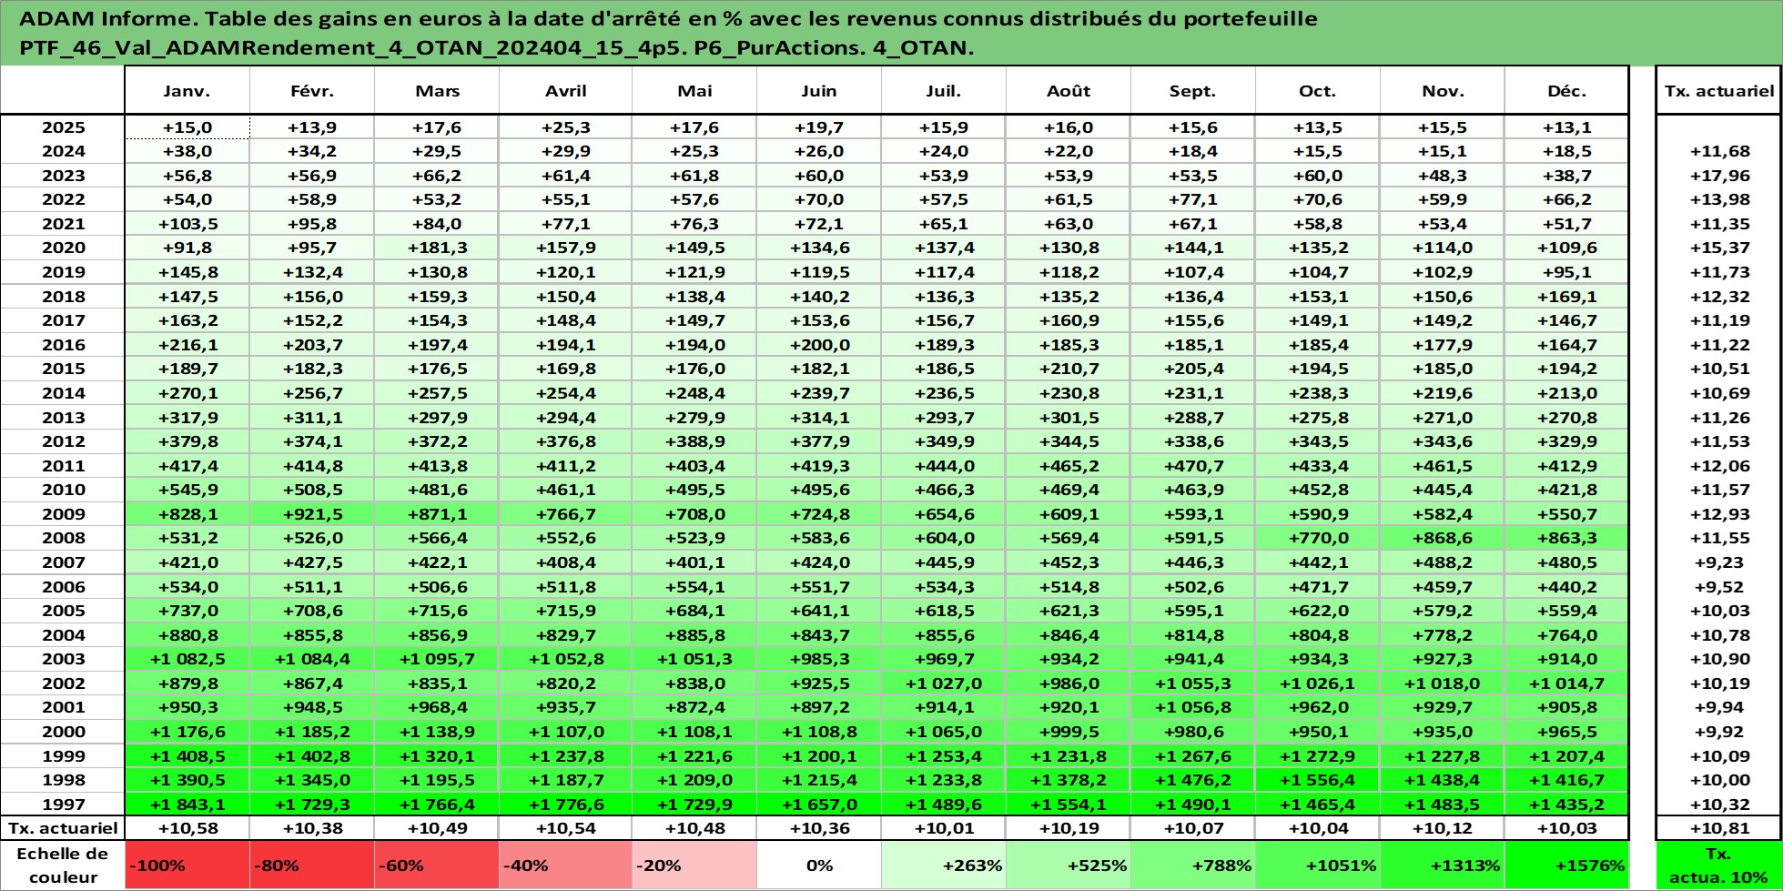Select the 2009 row label
The image size is (1783, 891).
(x=63, y=514)
